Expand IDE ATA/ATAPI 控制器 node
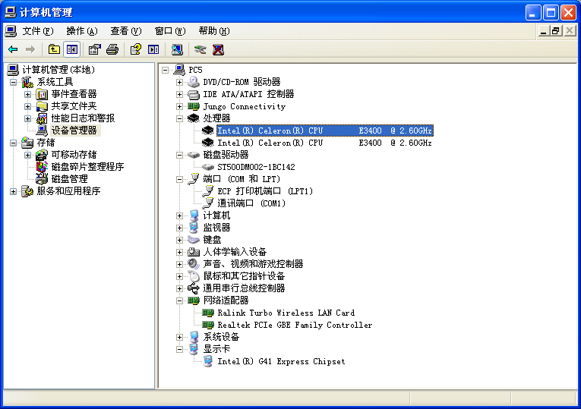Viewport: 581px width, 409px height. click(x=180, y=94)
